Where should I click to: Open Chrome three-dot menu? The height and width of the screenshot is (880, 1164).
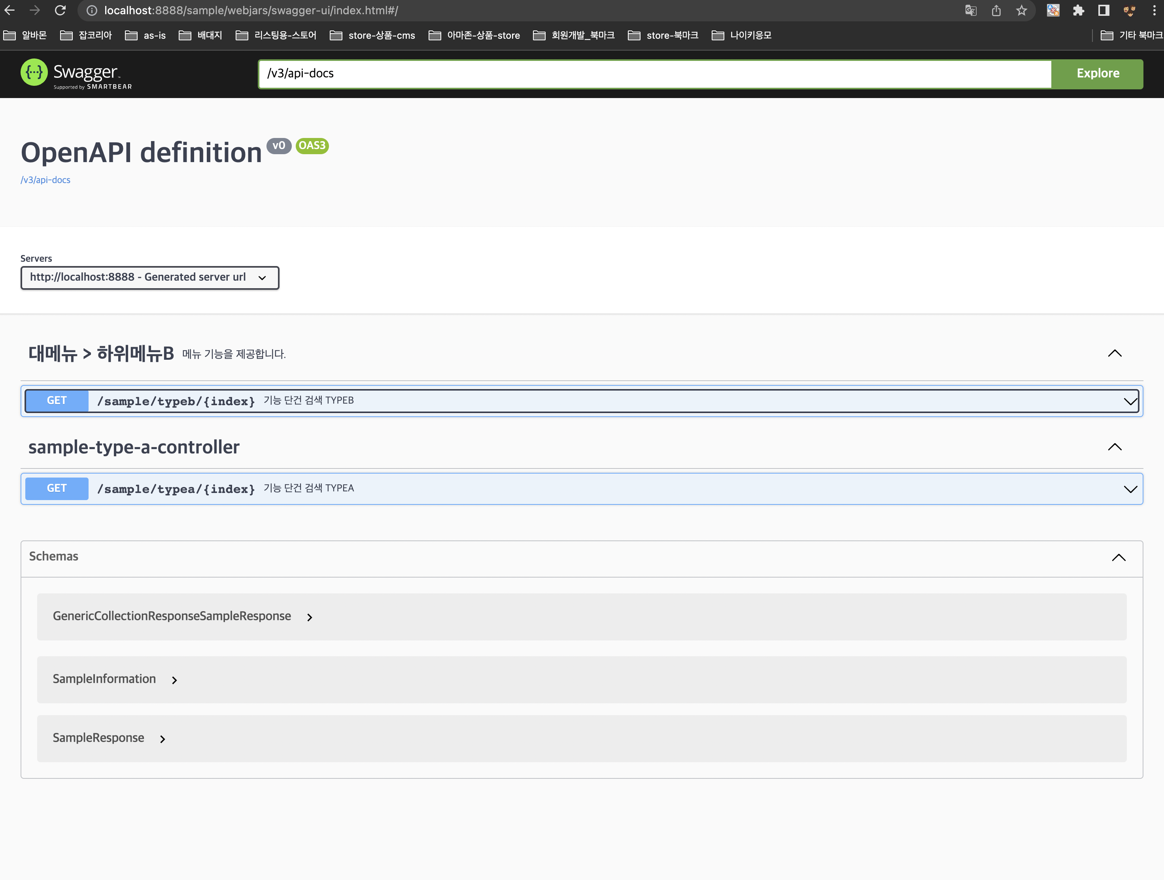(x=1154, y=11)
